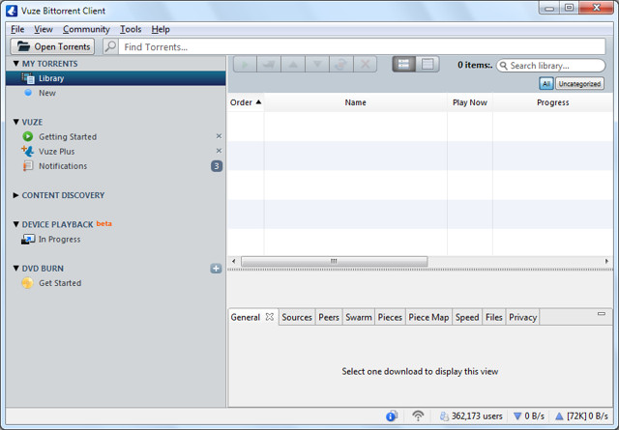Click the blue info icon in status bar
Image resolution: width=619 pixels, height=430 pixels.
[392, 416]
